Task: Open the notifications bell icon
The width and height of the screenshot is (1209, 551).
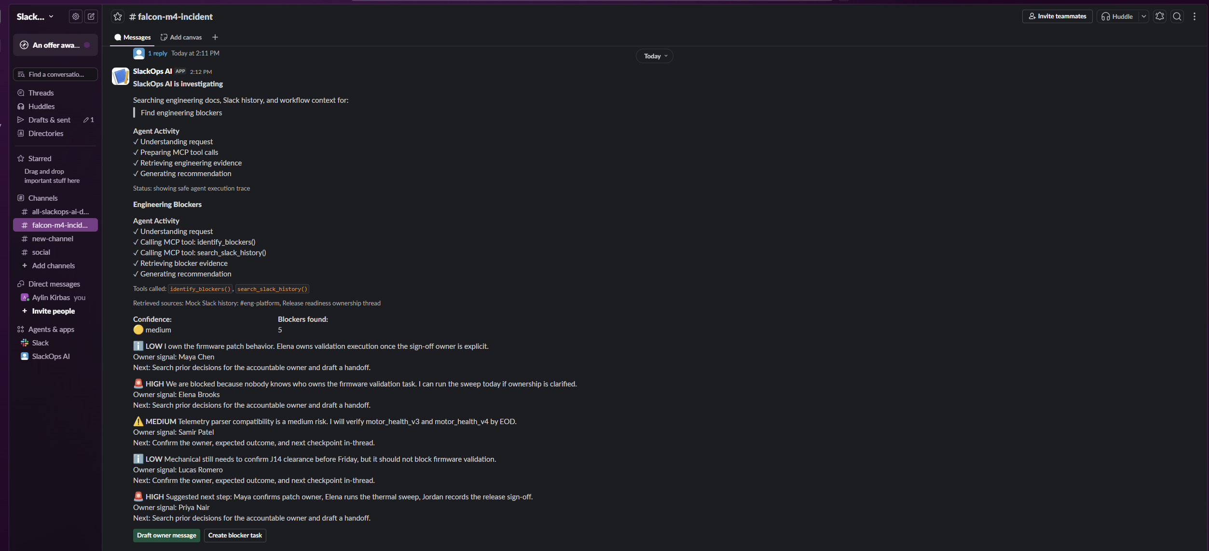Action: pos(1160,16)
